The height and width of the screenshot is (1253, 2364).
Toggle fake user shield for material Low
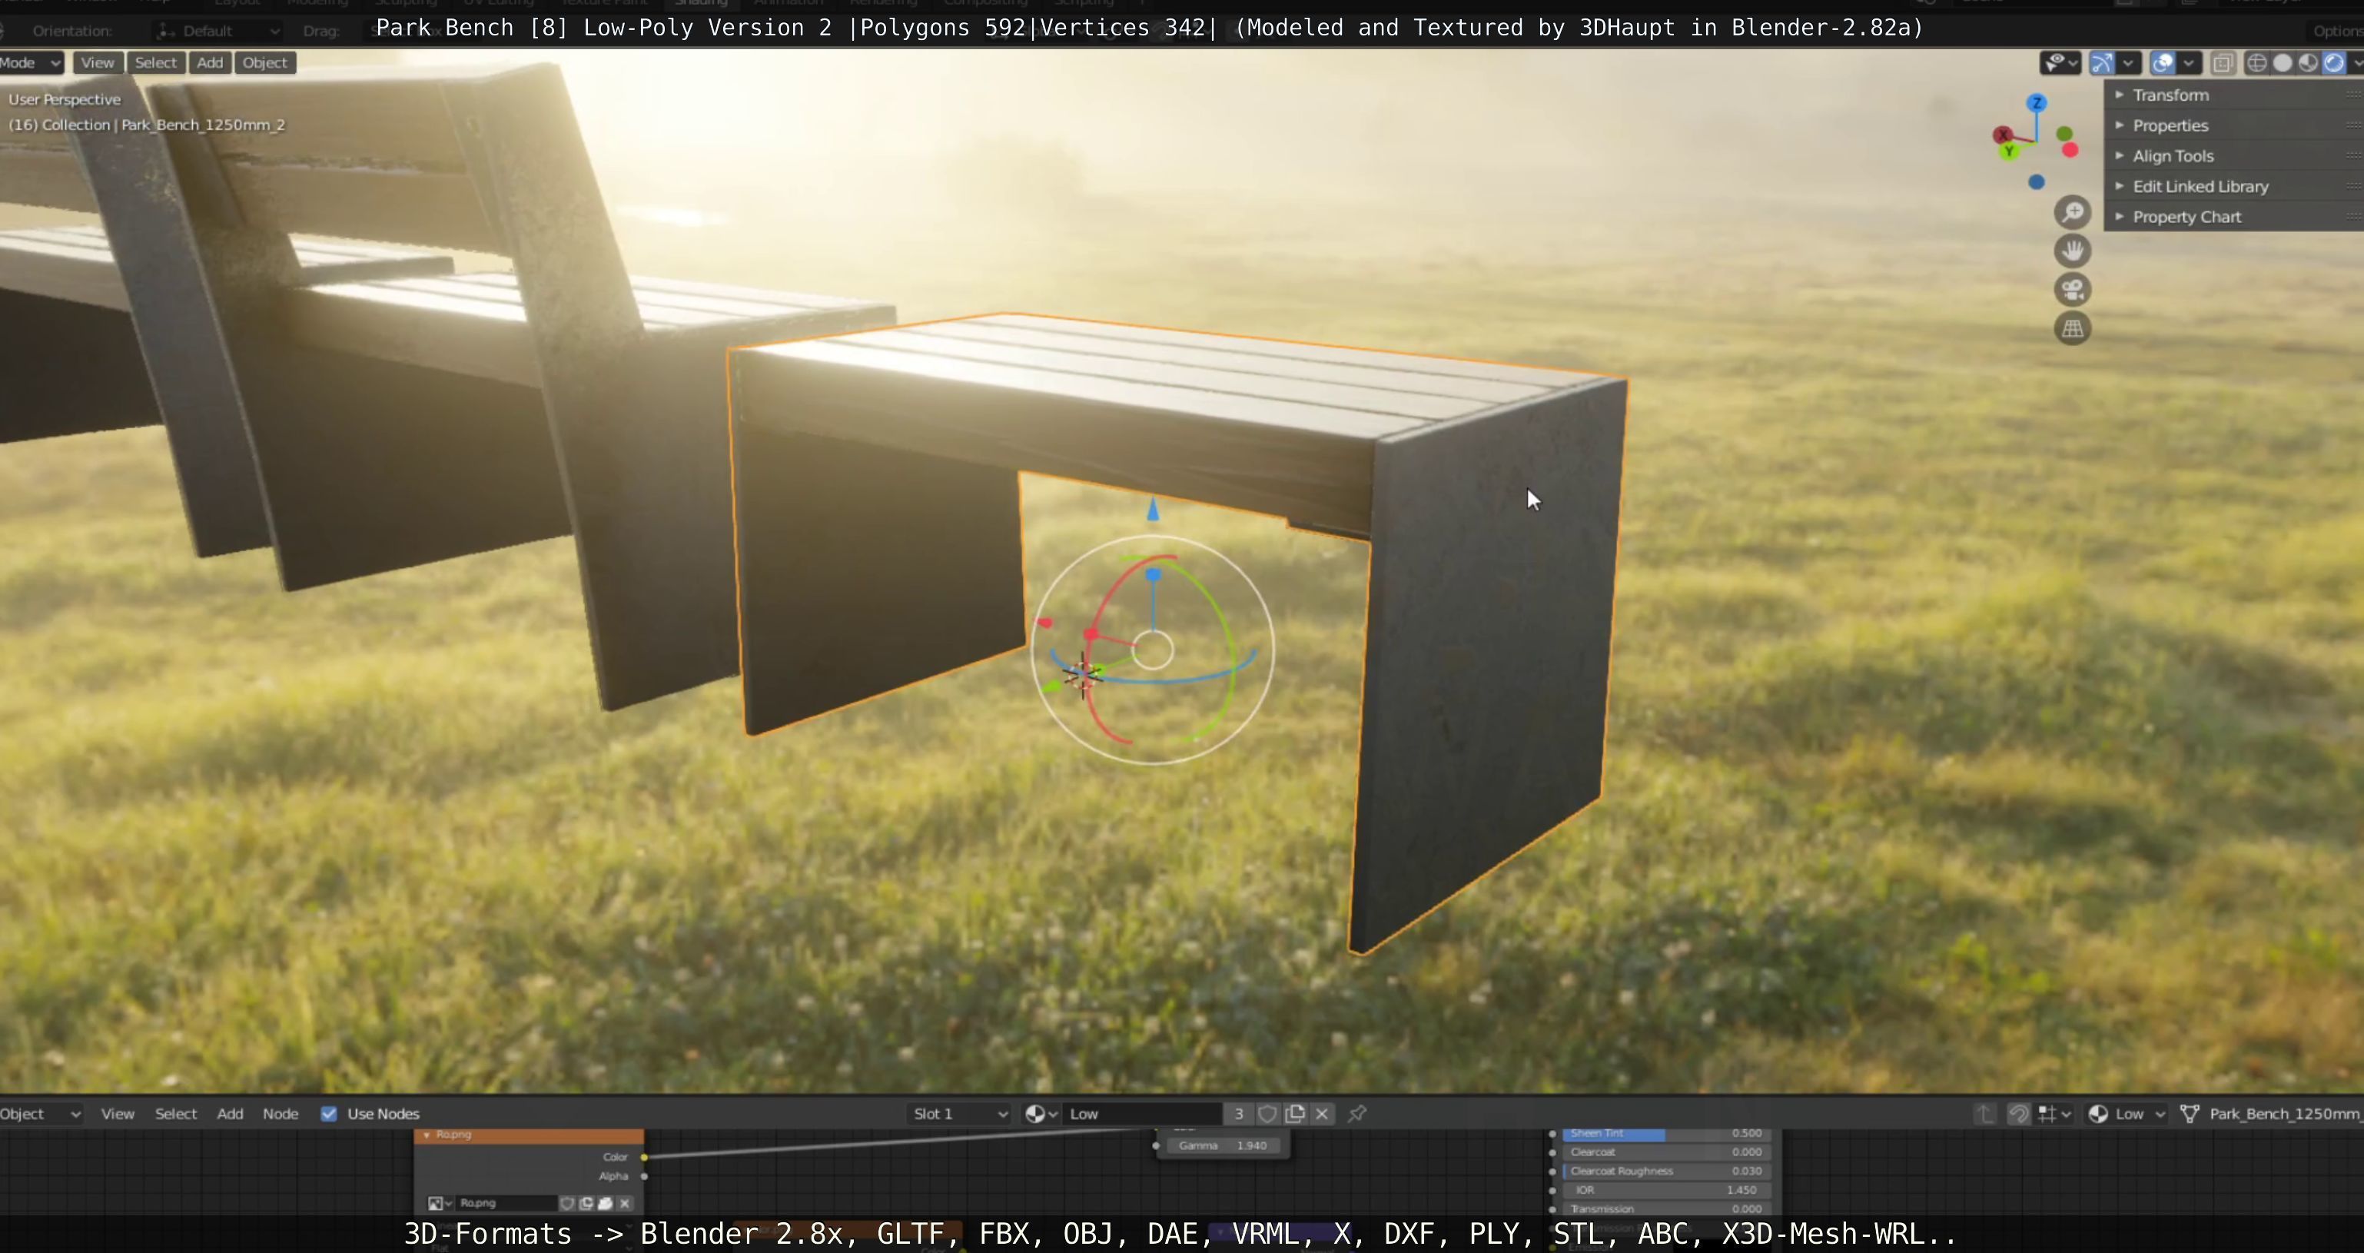pos(1267,1113)
